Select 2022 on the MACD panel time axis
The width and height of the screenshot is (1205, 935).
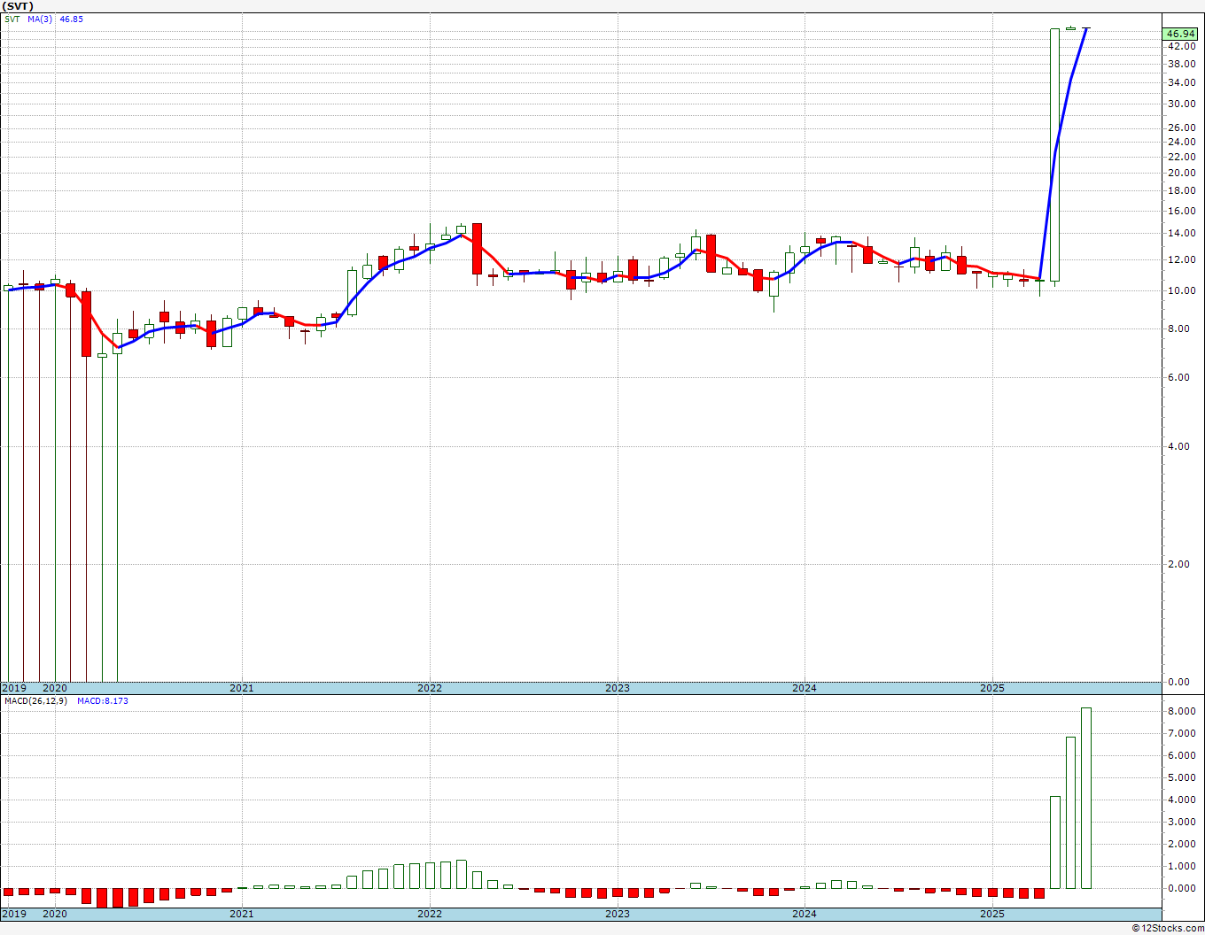(430, 914)
